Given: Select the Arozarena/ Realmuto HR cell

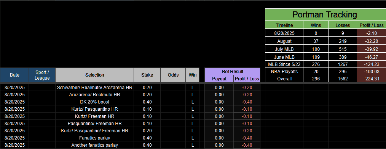Looking at the screenshot, I should (x=94, y=95).
